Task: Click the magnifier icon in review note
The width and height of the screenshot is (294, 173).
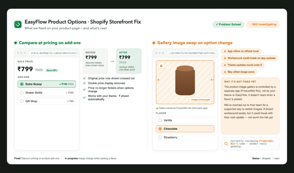Action: (x=226, y=144)
